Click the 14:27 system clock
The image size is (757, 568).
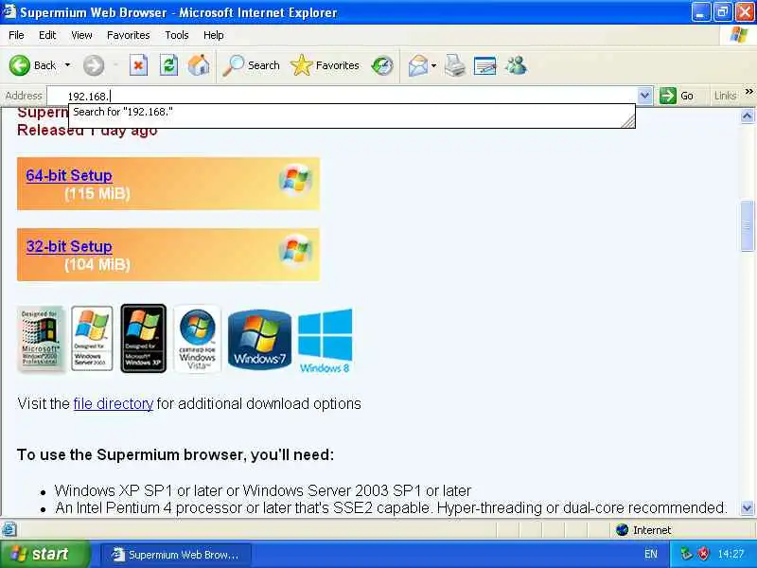coord(731,554)
